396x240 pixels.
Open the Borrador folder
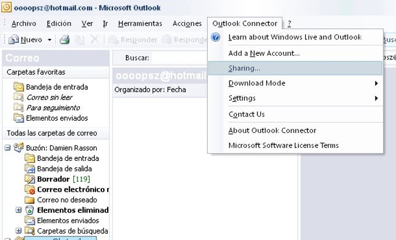tap(54, 179)
